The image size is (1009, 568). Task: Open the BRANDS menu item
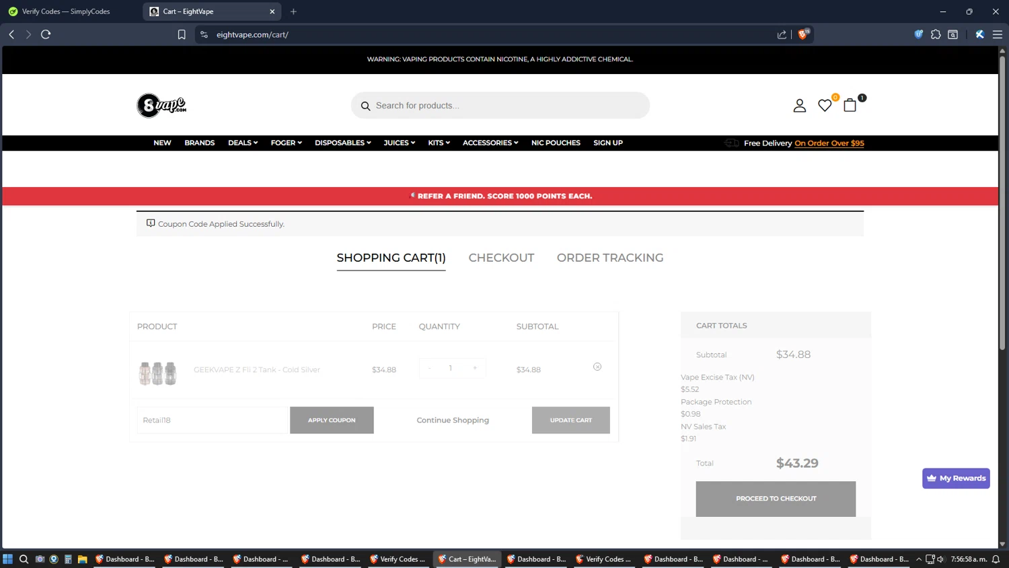[200, 143]
